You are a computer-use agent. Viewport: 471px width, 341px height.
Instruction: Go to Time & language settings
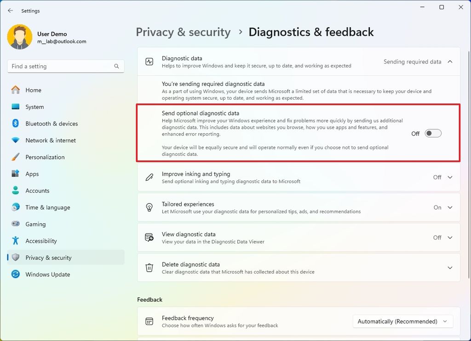pos(47,207)
